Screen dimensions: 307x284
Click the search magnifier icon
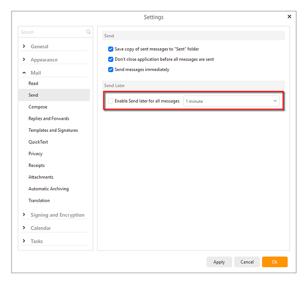click(89, 32)
